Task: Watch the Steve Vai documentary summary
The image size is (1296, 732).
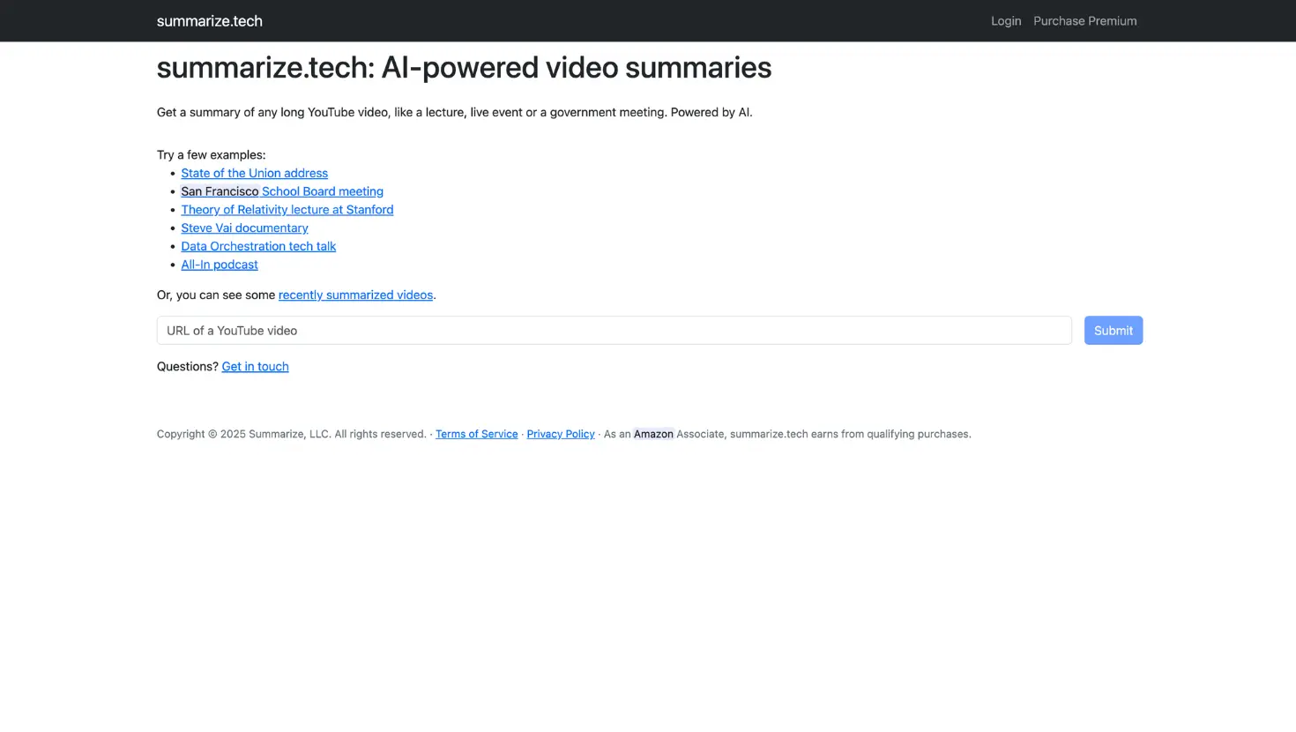Action: coord(244,228)
